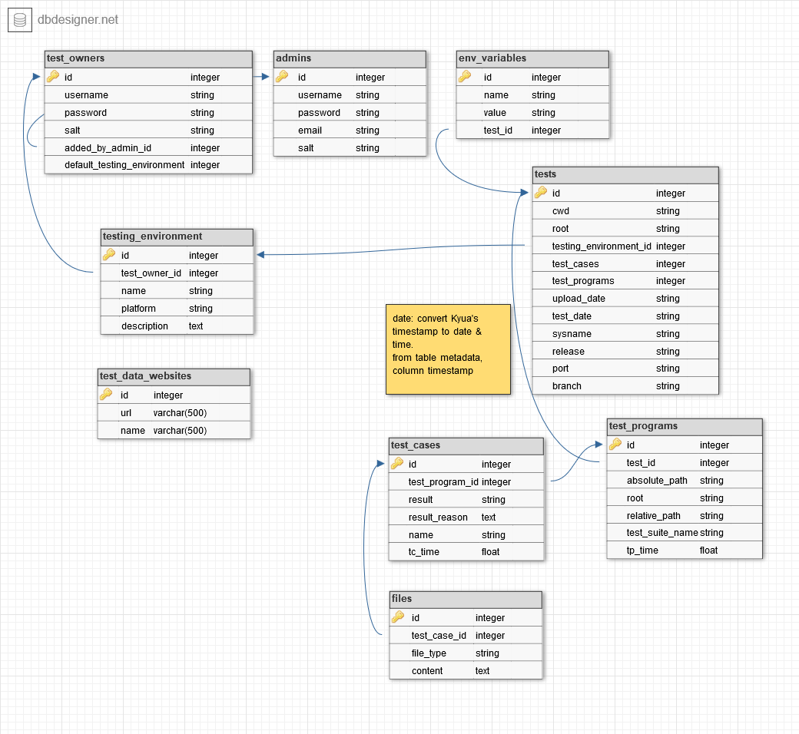Click the url varchar(500) row
799x734 pixels.
pyautogui.click(x=174, y=412)
